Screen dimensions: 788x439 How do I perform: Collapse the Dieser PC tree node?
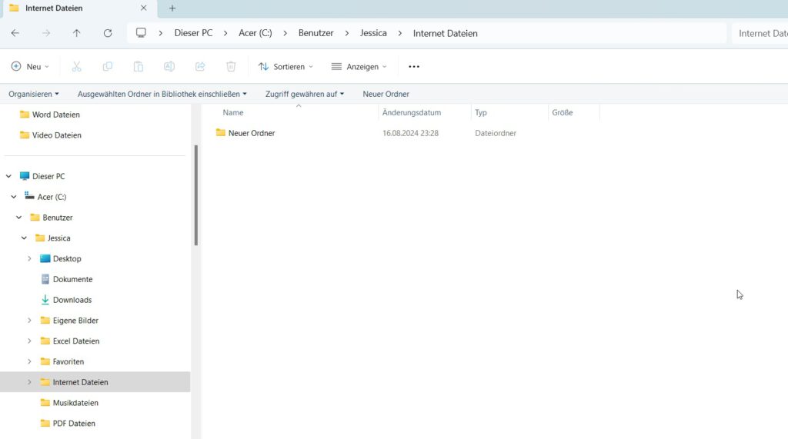pyautogui.click(x=8, y=176)
